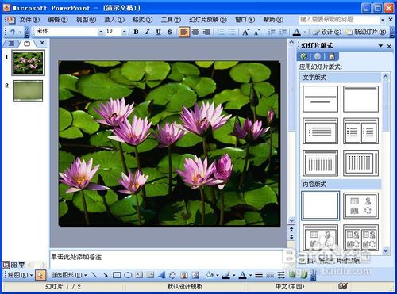Open the 幻灯片版式 task pane dropdown arrow
This screenshot has width=397, height=294.
(x=380, y=46)
